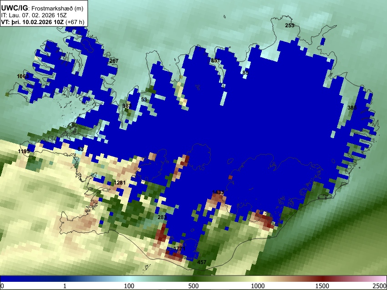Click the map value 1063
This screenshot has height=290, width=387.
[x=23, y=76]
